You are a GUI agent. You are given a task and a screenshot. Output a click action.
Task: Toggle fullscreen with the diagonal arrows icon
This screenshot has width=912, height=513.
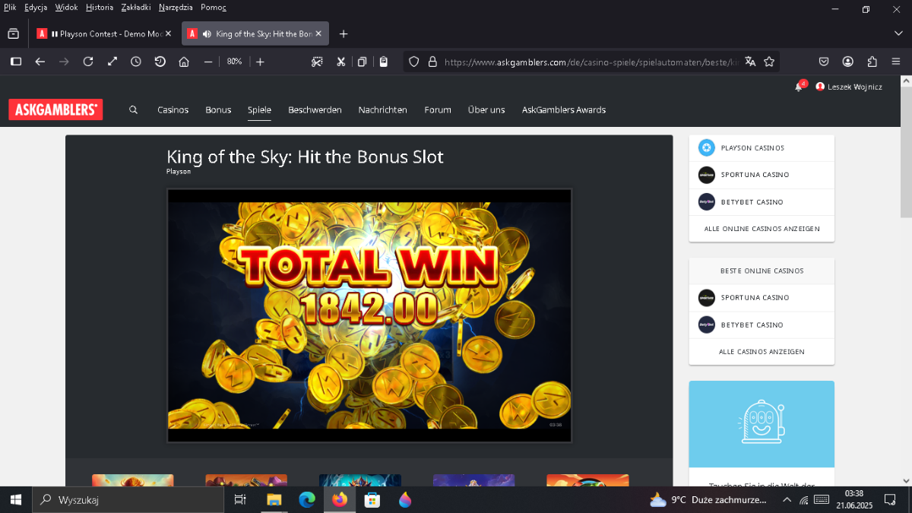(x=112, y=62)
